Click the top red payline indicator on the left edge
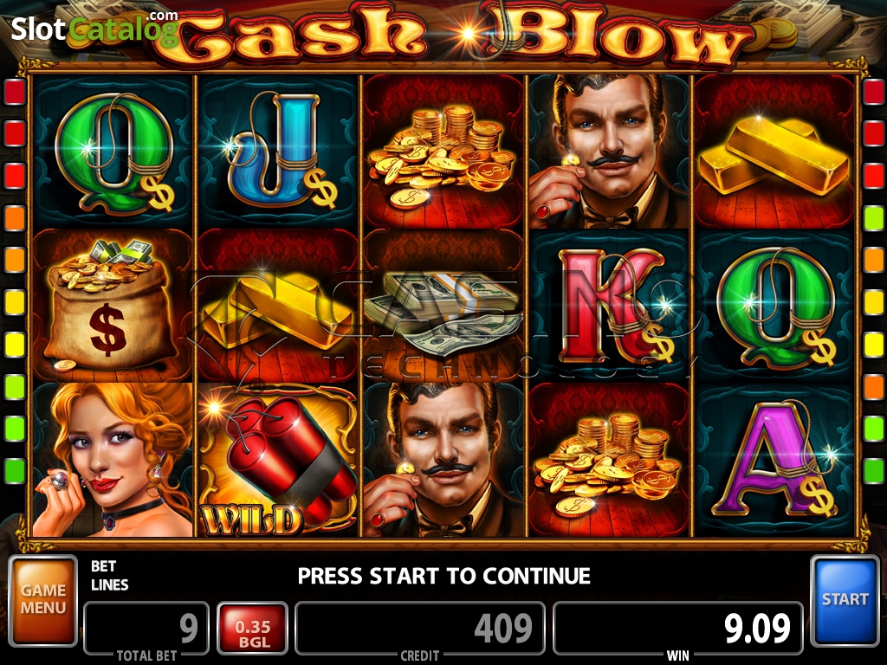 (x=15, y=92)
